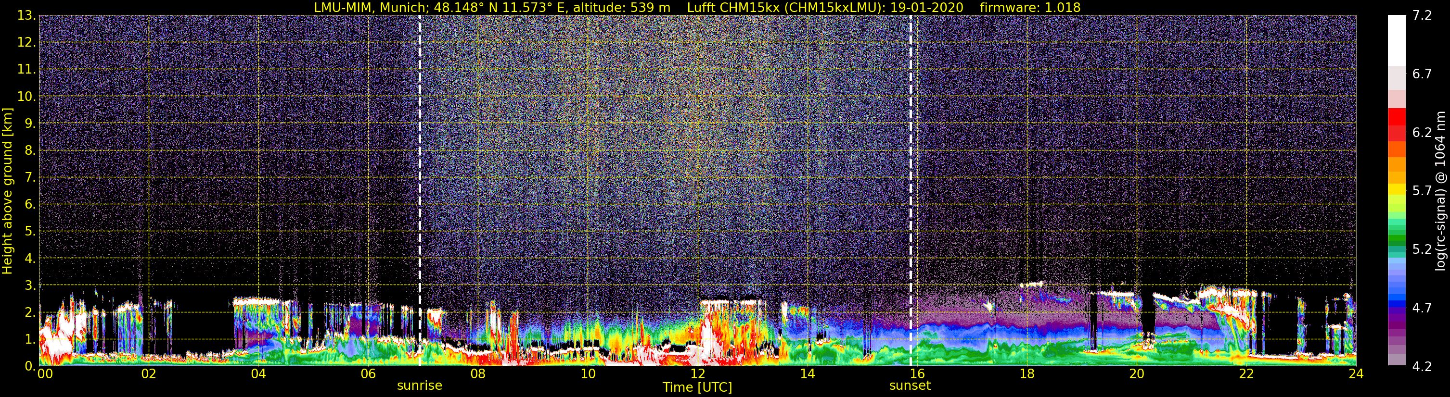The width and height of the screenshot is (1450, 397).
Task: Click the 'sunset' label below the time axis
Action: pyautogui.click(x=910, y=386)
